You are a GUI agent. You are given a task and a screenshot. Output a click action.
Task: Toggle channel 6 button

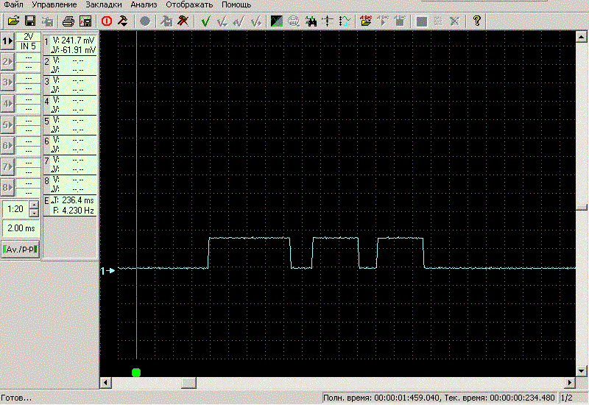coord(7,145)
